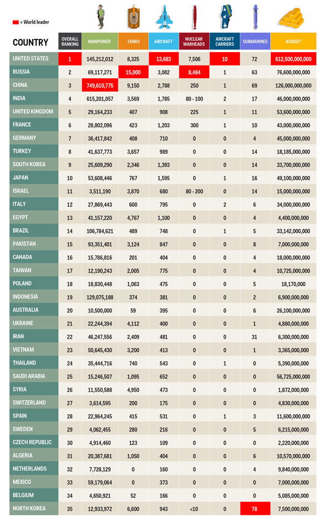Click China's highlighted manpower cell 749,610,775
327x516 pixels.
[100, 85]
